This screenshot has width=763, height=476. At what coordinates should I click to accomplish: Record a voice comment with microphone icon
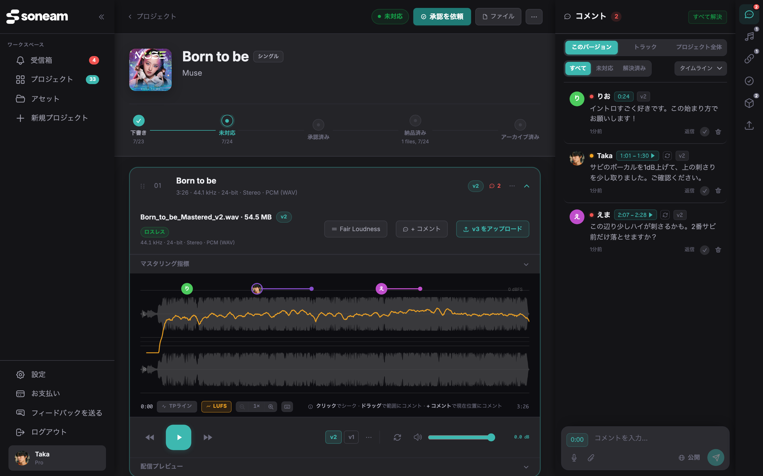click(x=574, y=457)
